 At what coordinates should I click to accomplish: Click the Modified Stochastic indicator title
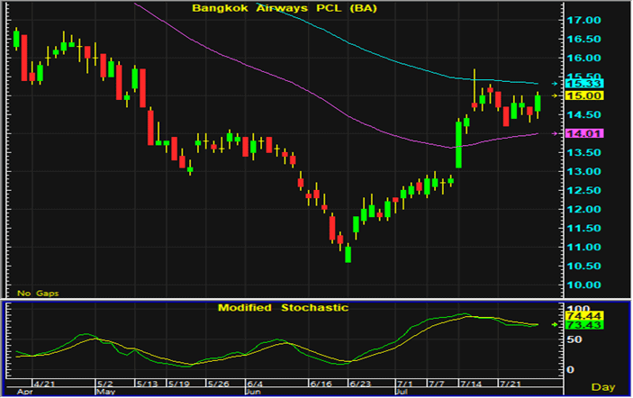283,307
